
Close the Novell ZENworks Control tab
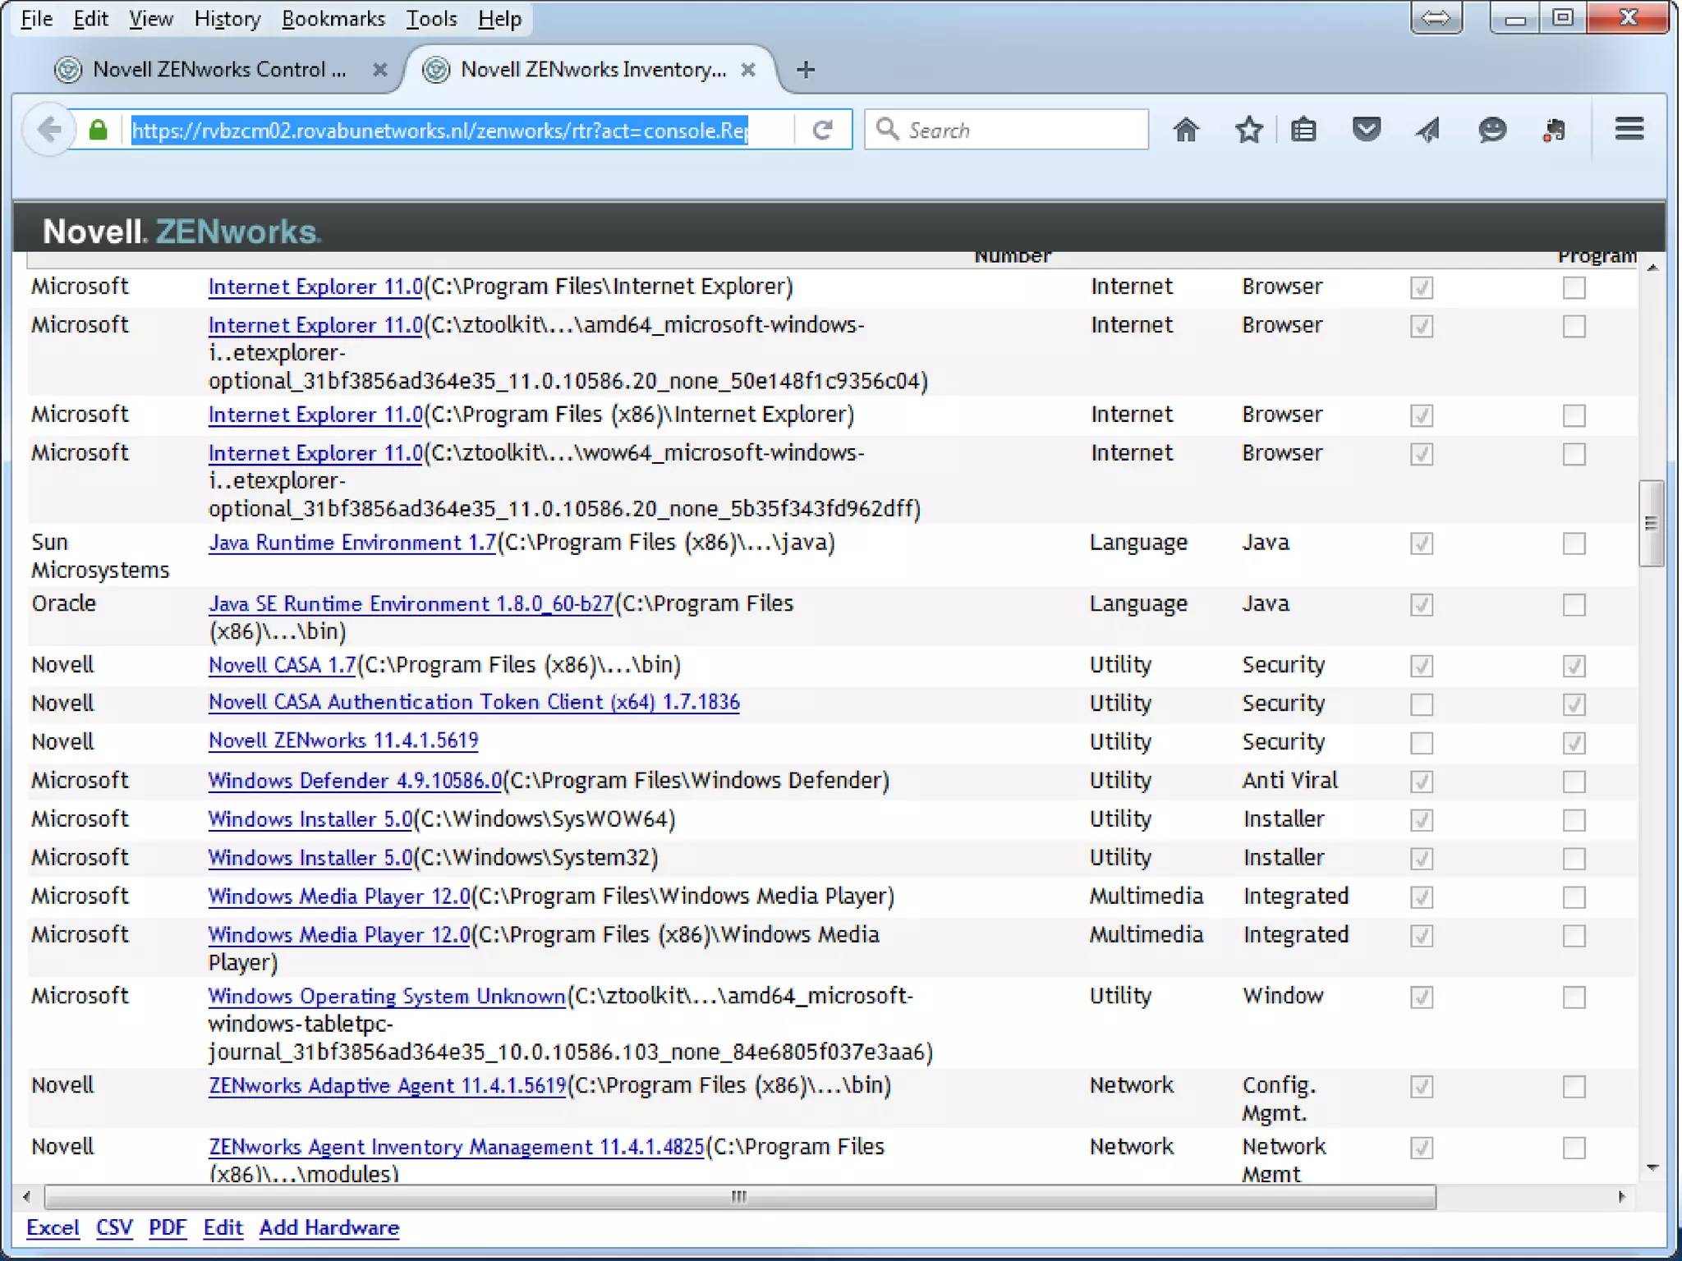pos(379,70)
